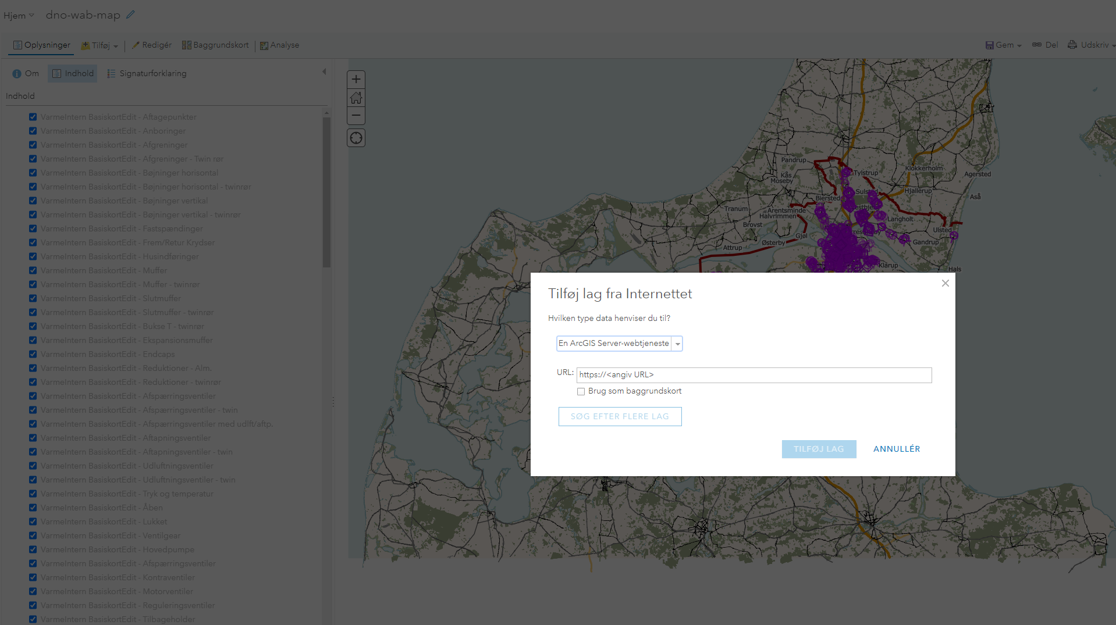The height and width of the screenshot is (625, 1116).
Task: Open the Gem dropdown menu
Action: click(x=1003, y=44)
